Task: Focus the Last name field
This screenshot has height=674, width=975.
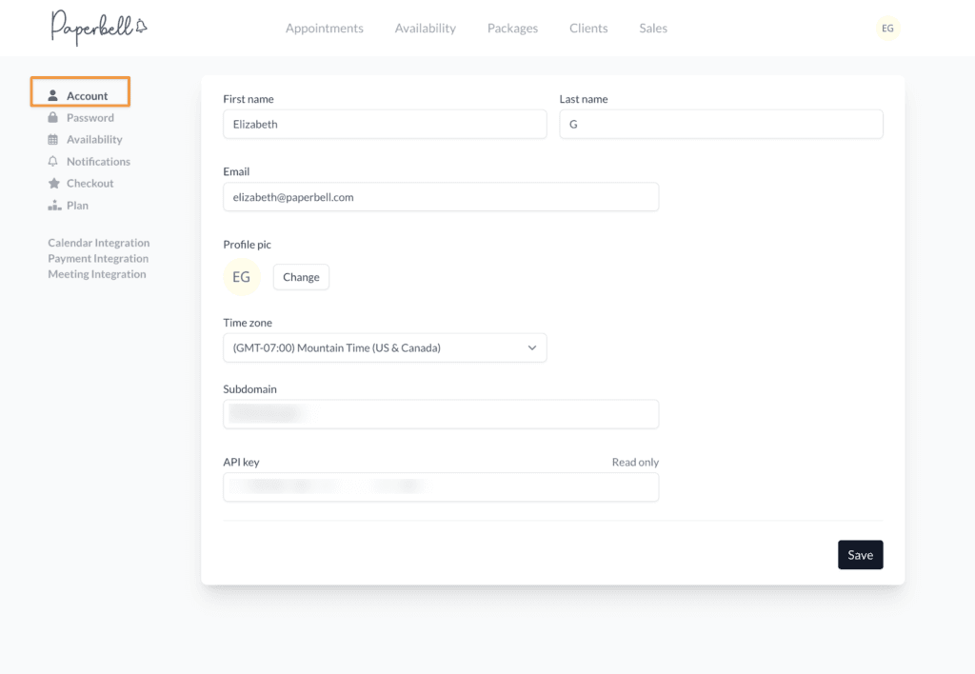Action: 722,124
